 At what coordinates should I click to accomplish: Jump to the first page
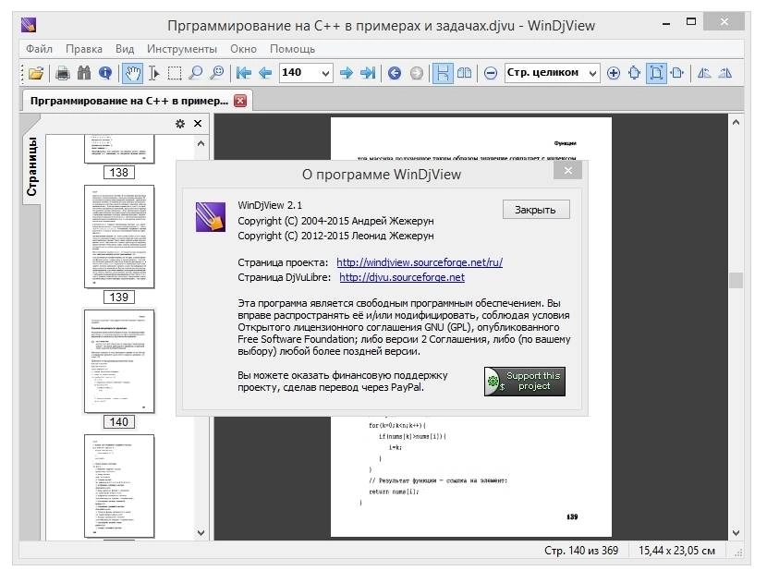(x=244, y=73)
